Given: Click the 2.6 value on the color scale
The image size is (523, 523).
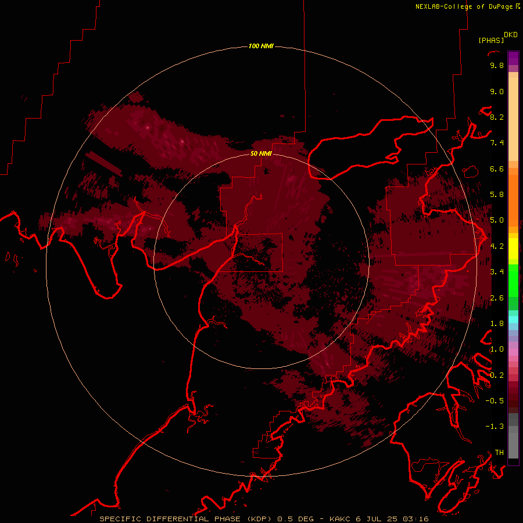Looking at the screenshot, I should (x=497, y=298).
